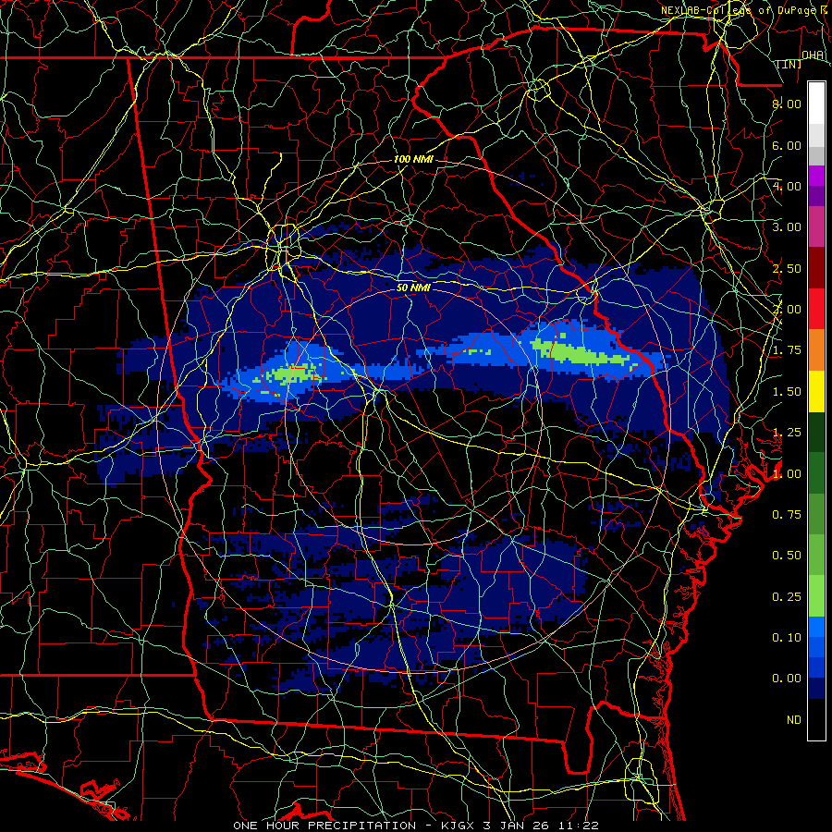
Task: Choose the darkest green swatch beside 1.25
Action: tap(816, 432)
